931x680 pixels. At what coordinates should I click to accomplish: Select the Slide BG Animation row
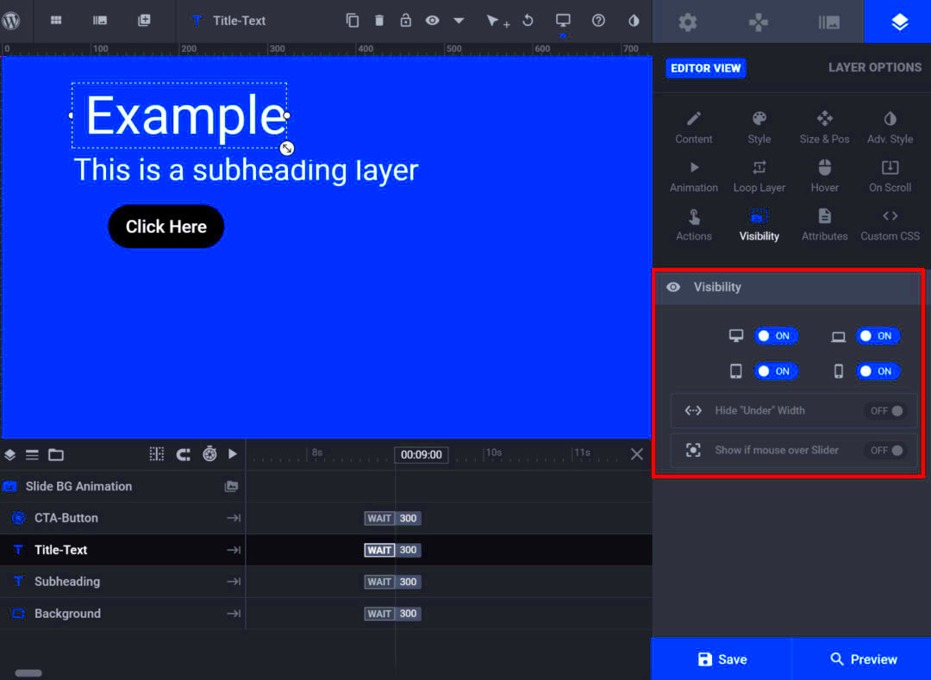[x=123, y=487]
